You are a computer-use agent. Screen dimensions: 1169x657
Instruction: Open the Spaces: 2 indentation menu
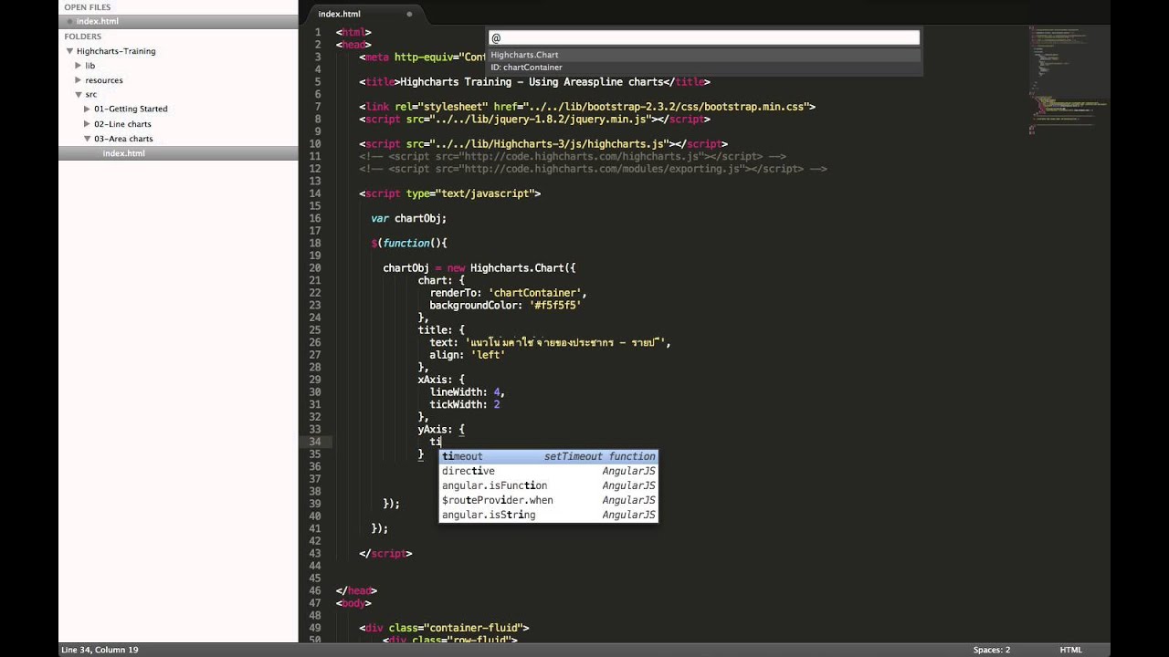[992, 650]
